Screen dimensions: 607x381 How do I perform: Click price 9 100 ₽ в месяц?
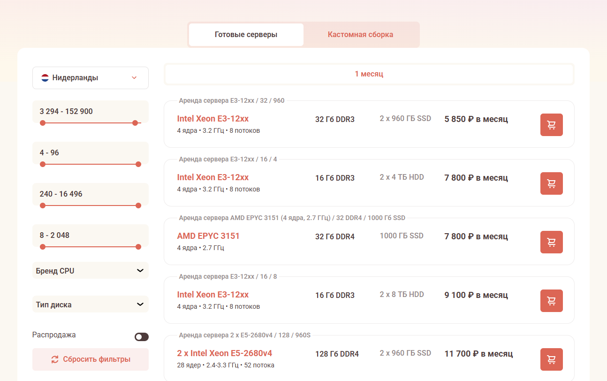[x=476, y=295]
